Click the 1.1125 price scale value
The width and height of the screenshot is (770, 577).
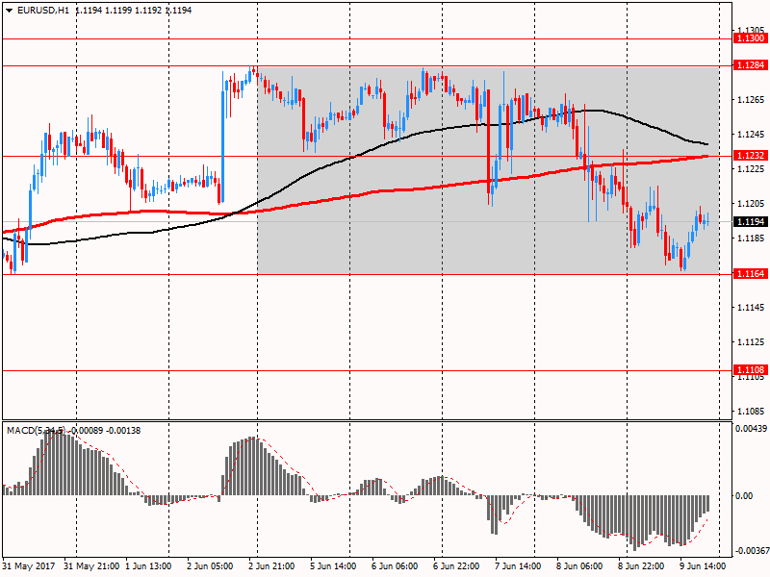[751, 342]
